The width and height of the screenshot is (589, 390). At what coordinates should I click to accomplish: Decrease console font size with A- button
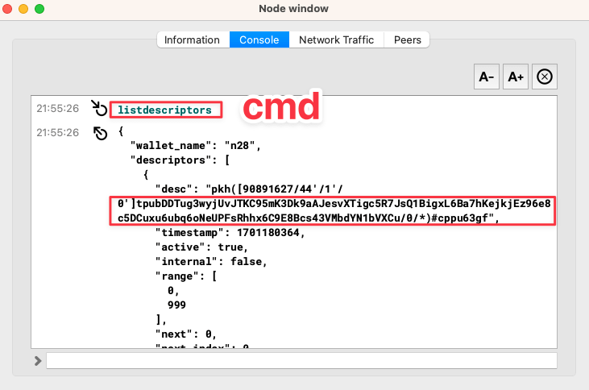(487, 77)
